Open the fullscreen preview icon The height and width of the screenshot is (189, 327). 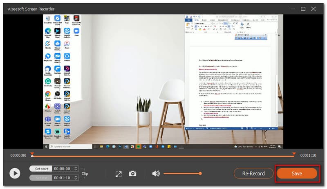point(119,174)
